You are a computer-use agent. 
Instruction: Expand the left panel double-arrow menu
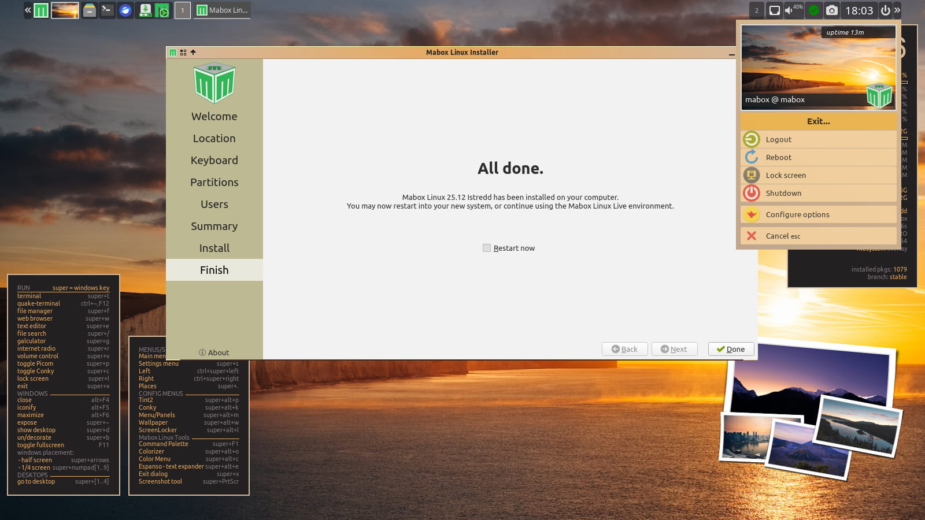click(x=28, y=10)
